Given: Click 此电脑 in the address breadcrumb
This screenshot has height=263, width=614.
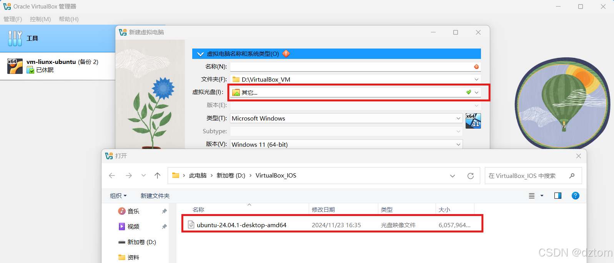Looking at the screenshot, I should tap(198, 176).
